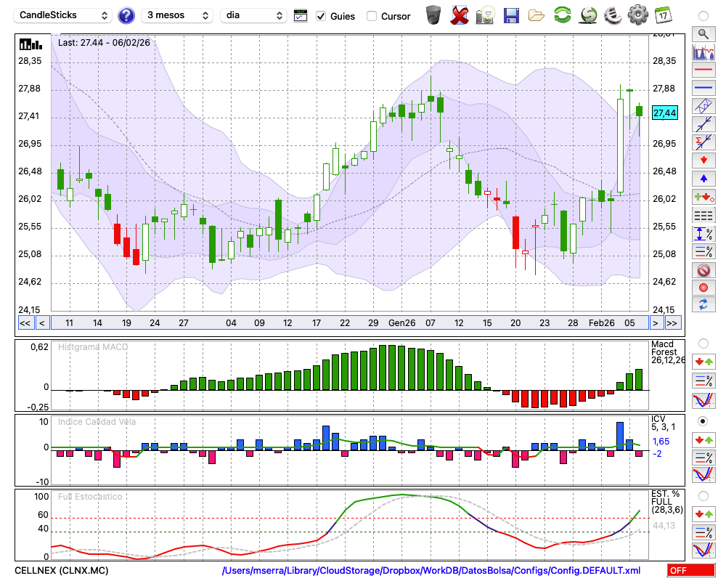Click the magnifier zoom tool
The width and height of the screenshot is (726, 581).
coord(703,34)
